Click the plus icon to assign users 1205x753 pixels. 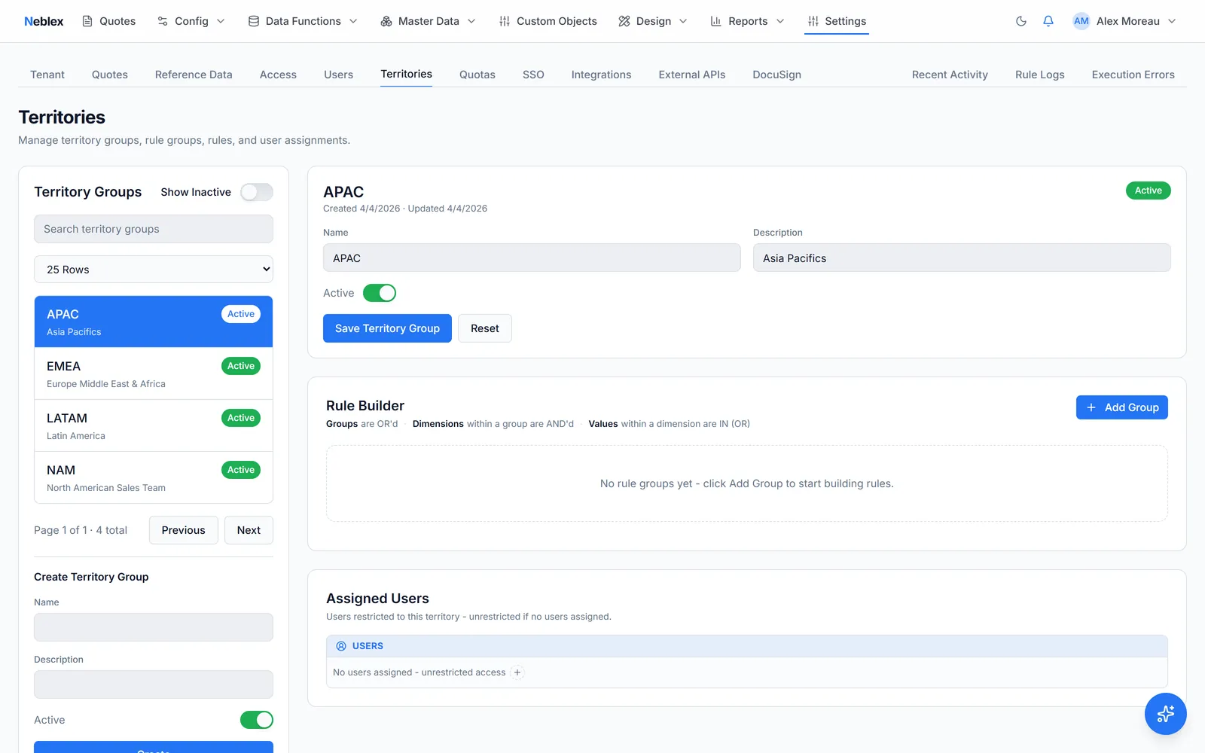point(517,672)
